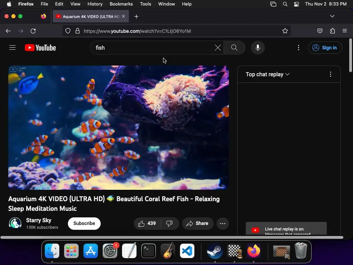Subscribe to Starry Sky channel

(84, 223)
